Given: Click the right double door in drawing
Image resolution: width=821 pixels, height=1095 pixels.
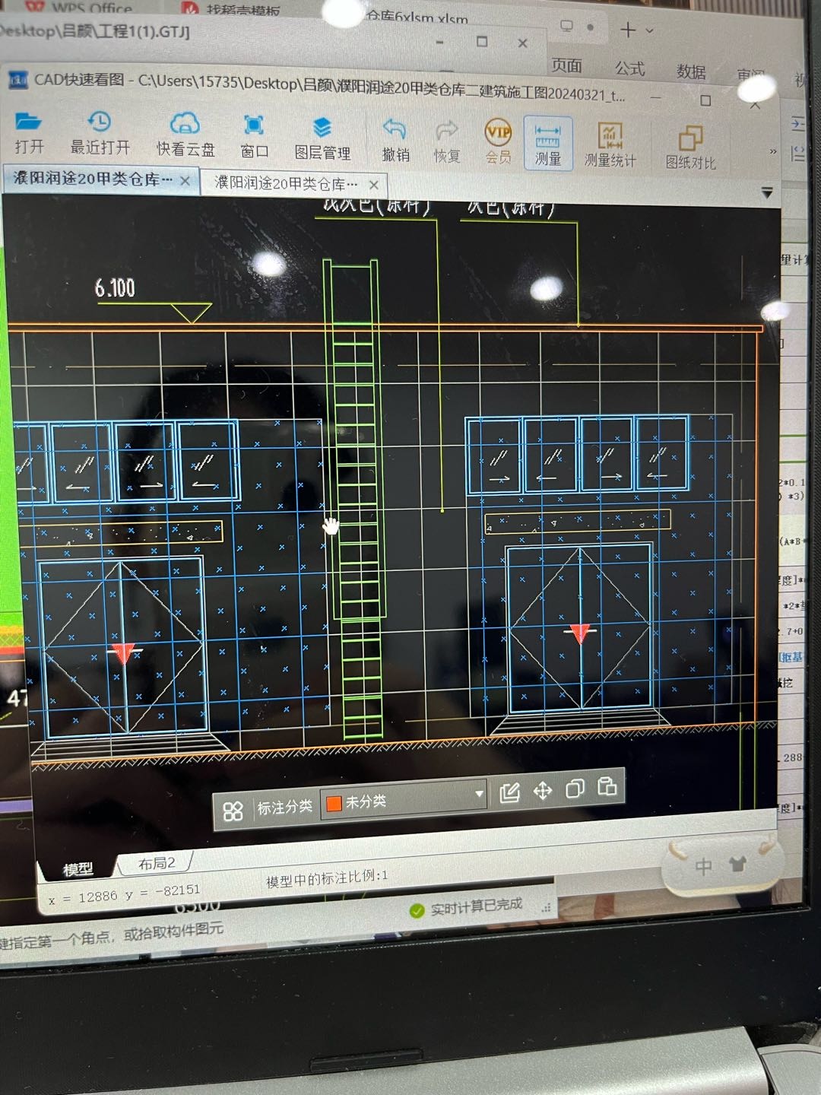Looking at the screenshot, I should click(x=580, y=627).
